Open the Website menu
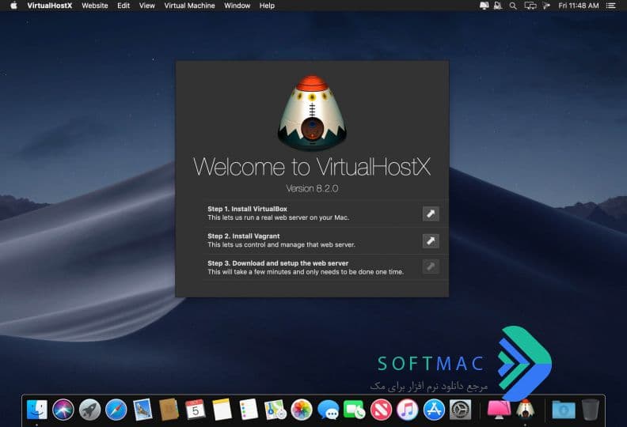627x427 pixels. pos(95,6)
